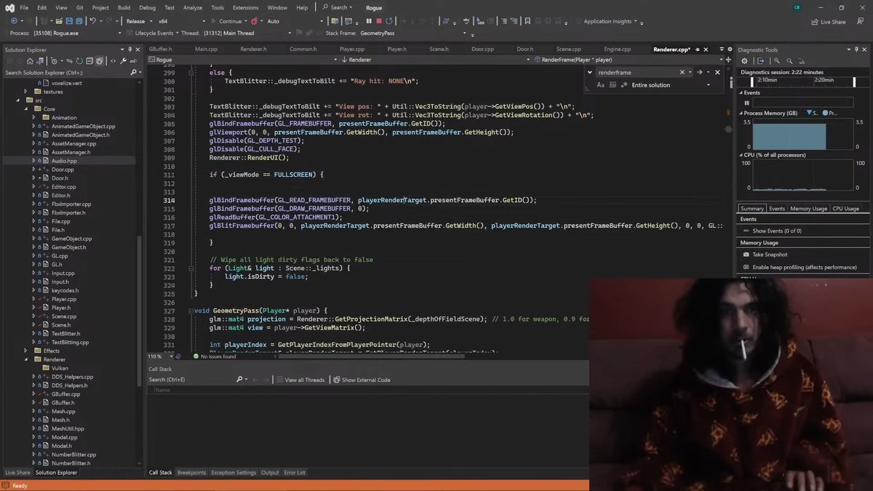The width and height of the screenshot is (873, 491).
Task: Close the find in editor box
Action: [x=717, y=72]
